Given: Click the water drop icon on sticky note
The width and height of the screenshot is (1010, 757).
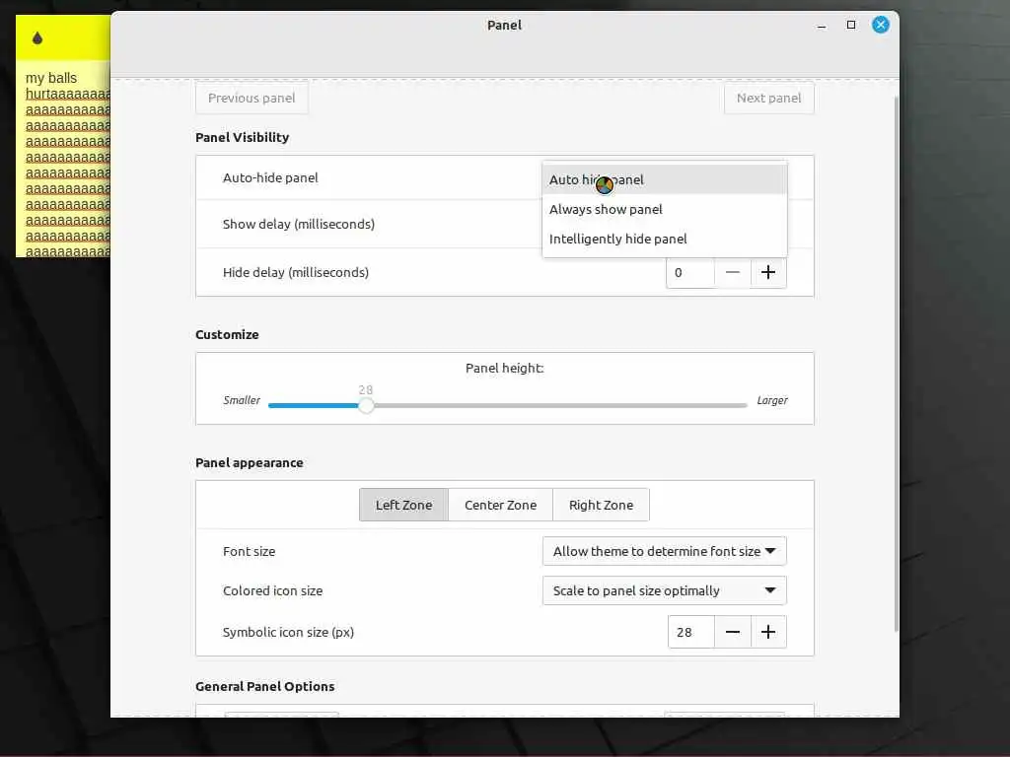Looking at the screenshot, I should (x=37, y=38).
